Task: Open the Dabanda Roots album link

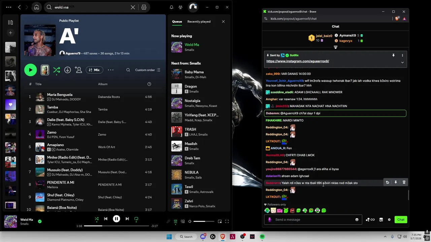Action: 109,97
